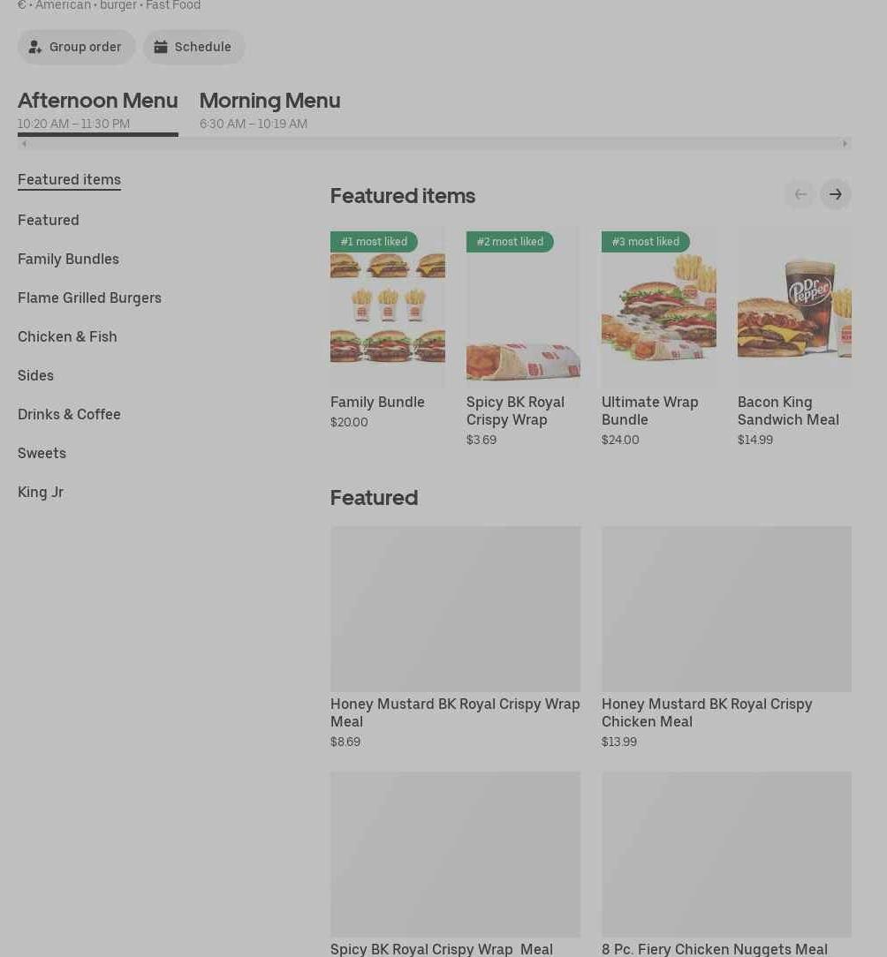This screenshot has width=887, height=957.
Task: Click the Group order button
Action: point(76,47)
